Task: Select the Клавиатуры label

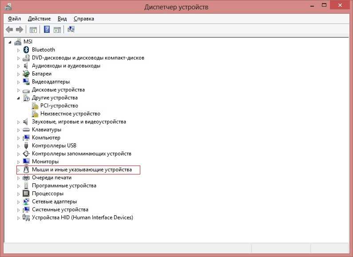Action: (47, 130)
